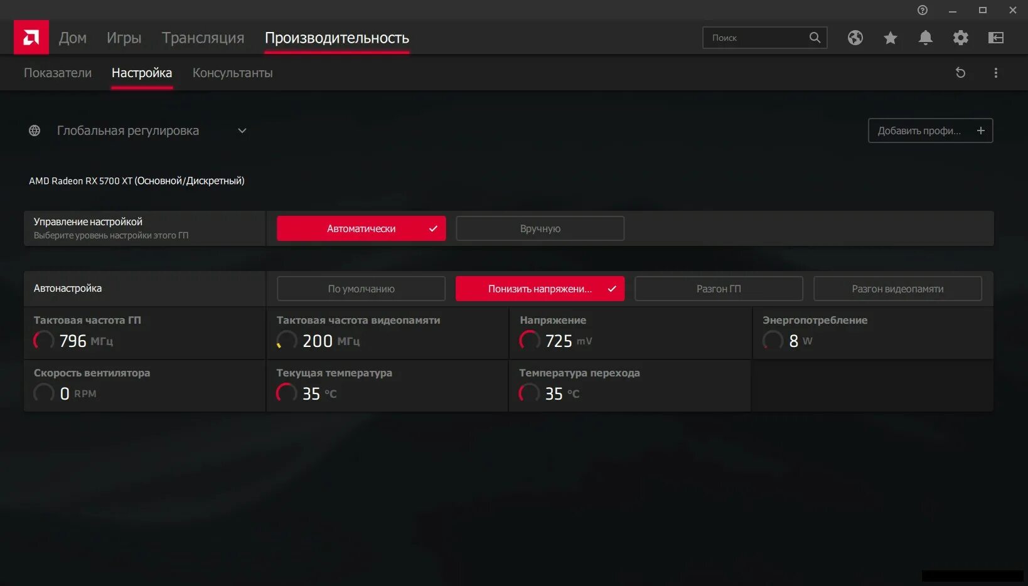This screenshot has height=586, width=1028.
Task: Click the 8 W value
Action: coord(801,341)
